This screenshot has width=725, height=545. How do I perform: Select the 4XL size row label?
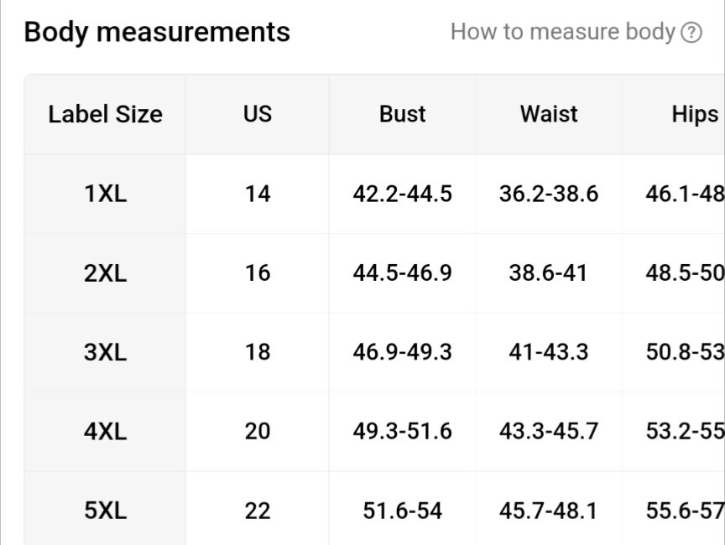106,431
